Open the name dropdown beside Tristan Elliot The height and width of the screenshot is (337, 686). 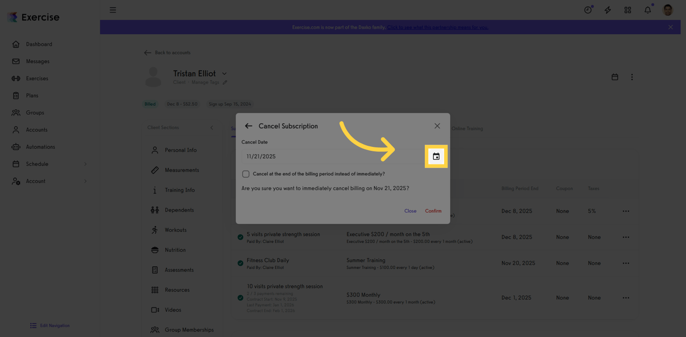[224, 73]
